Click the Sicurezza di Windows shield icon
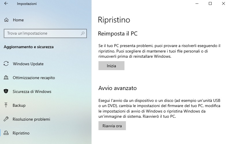Viewport: 229px width, 144px height. [6, 91]
